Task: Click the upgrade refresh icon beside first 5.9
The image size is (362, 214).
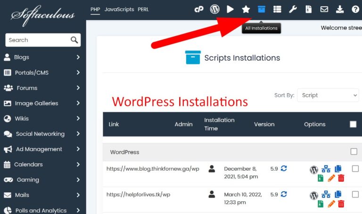Action: click(284, 168)
